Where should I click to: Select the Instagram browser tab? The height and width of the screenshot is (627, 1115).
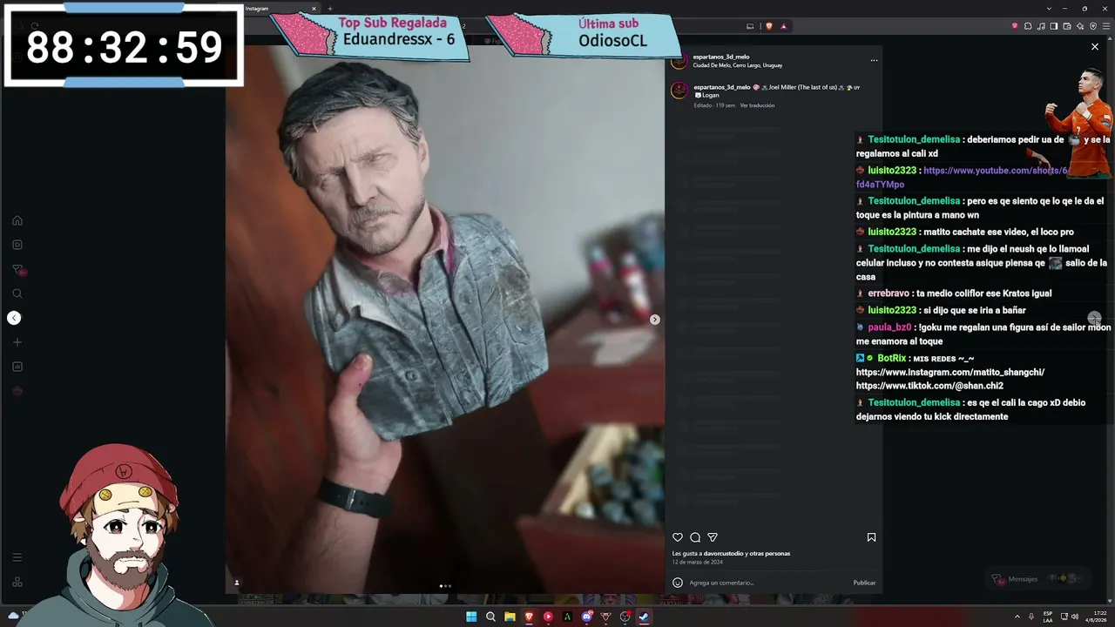tap(280, 9)
